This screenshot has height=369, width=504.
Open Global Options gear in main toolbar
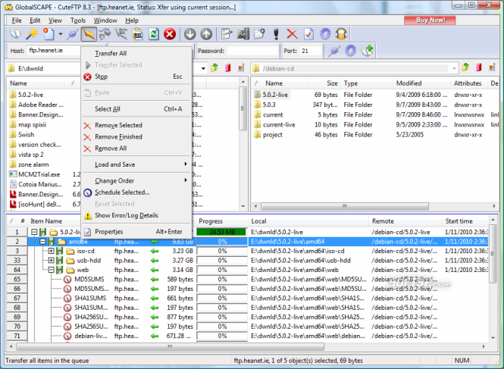(x=325, y=34)
